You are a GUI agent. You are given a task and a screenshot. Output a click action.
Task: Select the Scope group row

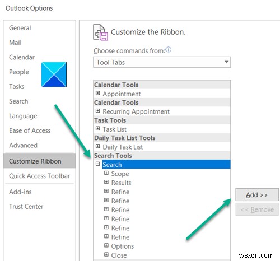pyautogui.click(x=120, y=174)
